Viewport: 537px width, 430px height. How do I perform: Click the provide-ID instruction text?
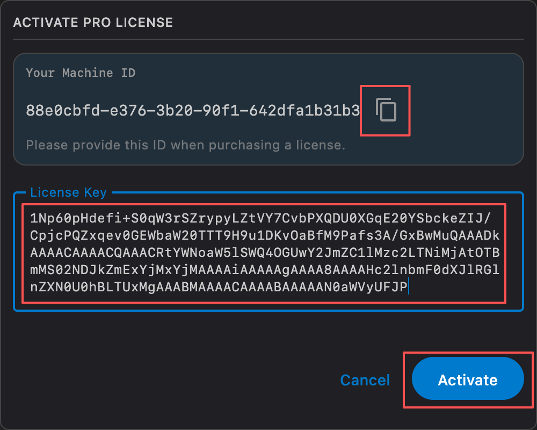(185, 145)
